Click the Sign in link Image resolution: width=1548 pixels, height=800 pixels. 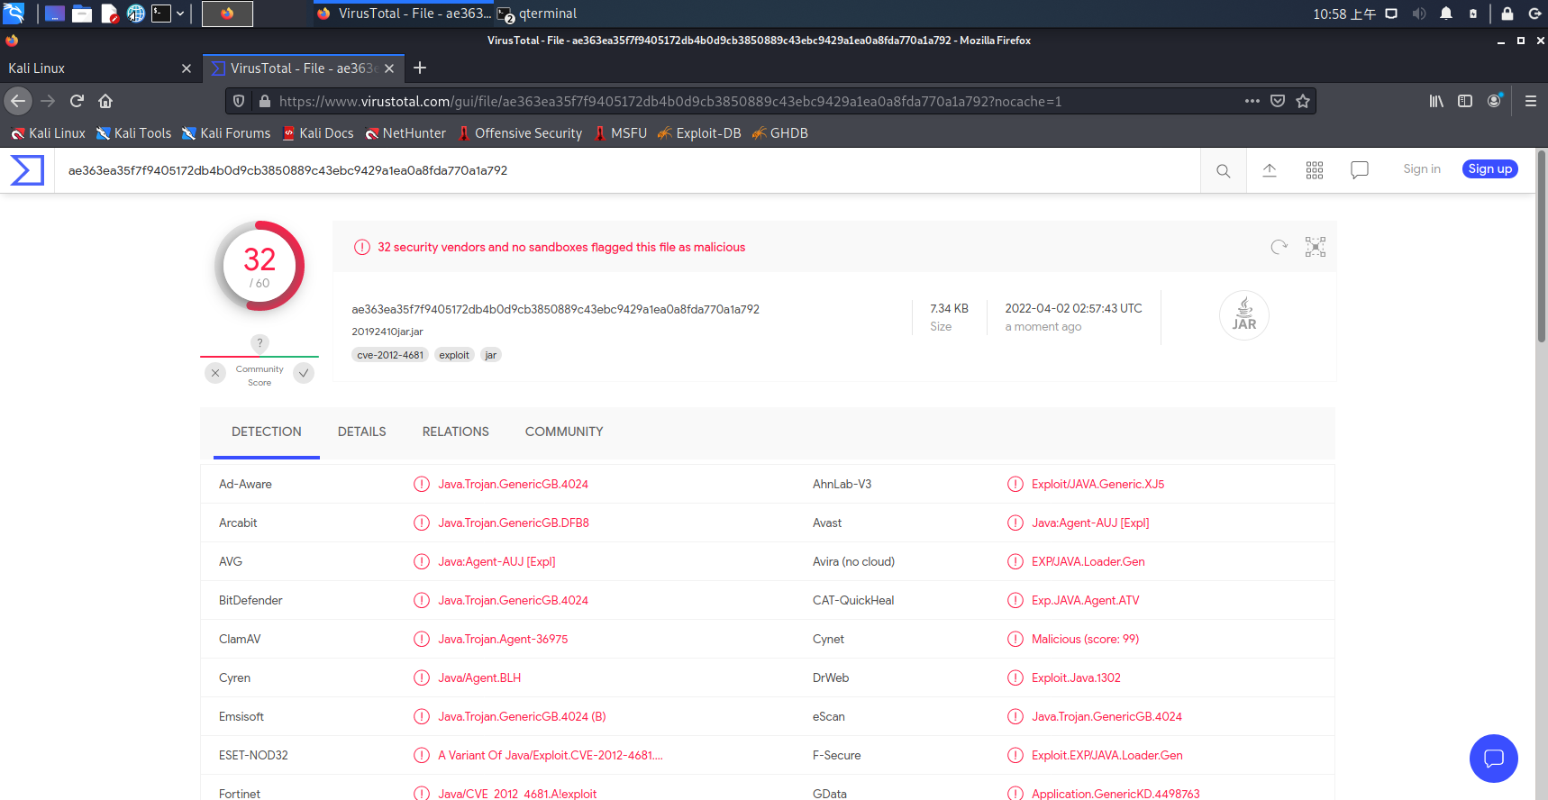tap(1422, 169)
